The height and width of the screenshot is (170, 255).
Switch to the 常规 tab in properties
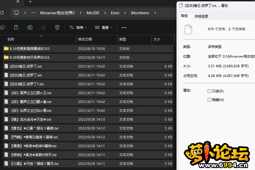(185, 16)
